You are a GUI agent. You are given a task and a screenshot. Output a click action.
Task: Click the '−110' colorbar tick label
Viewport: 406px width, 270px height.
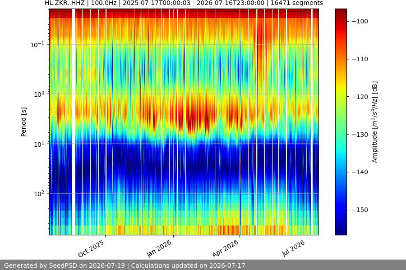360,59
